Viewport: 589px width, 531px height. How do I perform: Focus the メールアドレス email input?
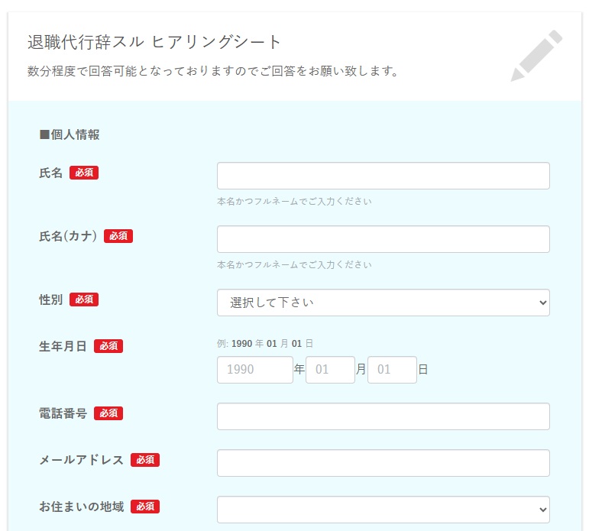(383, 463)
